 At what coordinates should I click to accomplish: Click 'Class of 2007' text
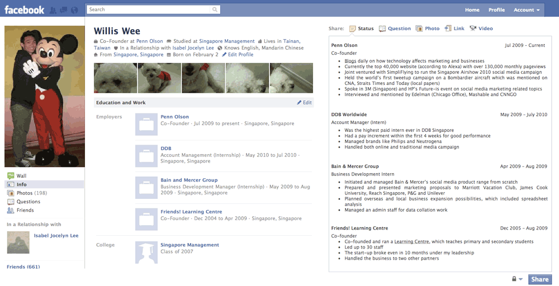(177, 251)
